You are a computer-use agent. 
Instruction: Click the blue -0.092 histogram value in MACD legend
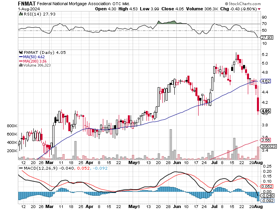pos(100,168)
